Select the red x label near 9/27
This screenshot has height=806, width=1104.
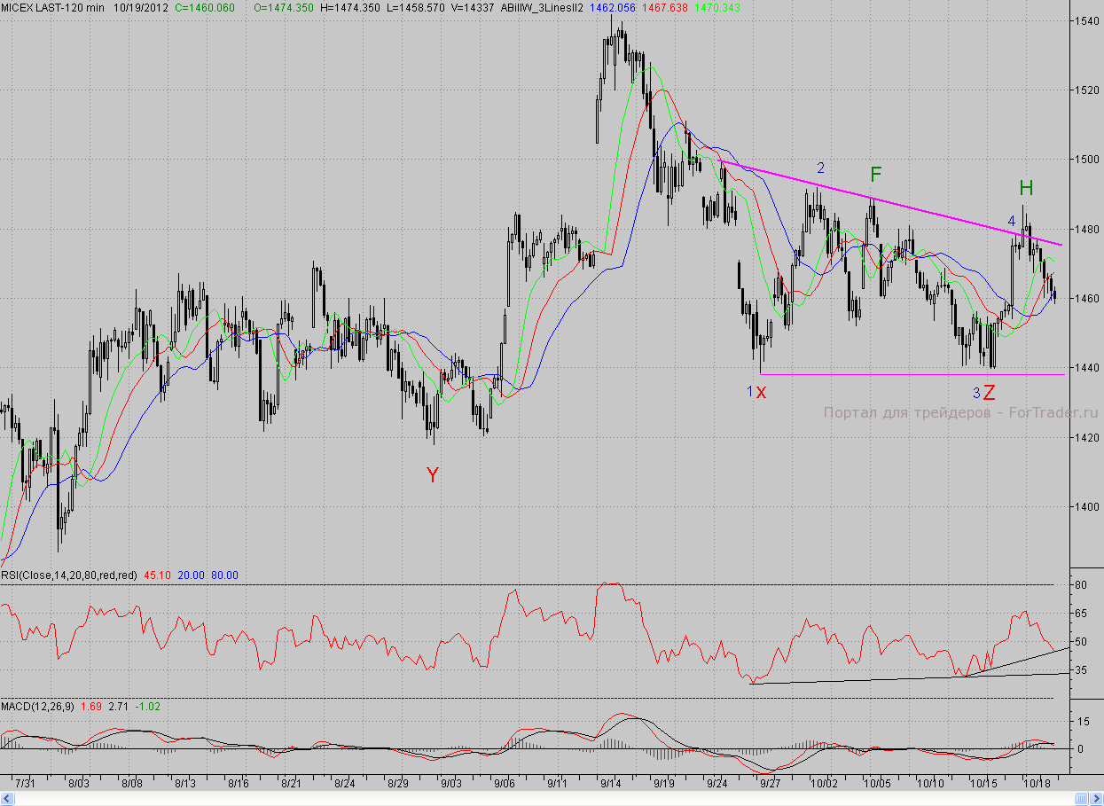click(761, 392)
